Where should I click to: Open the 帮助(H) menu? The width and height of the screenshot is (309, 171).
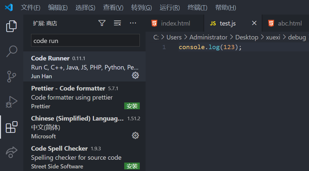click(226, 7)
